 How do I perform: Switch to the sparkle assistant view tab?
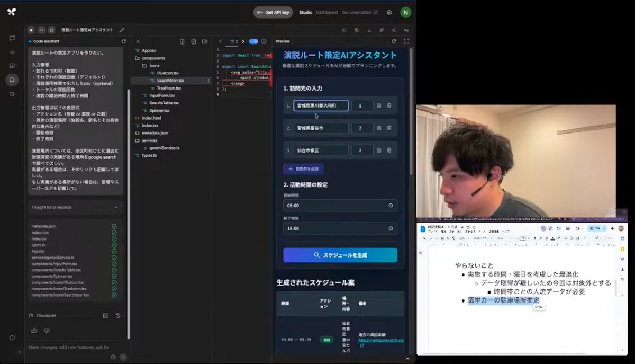(x=31, y=30)
